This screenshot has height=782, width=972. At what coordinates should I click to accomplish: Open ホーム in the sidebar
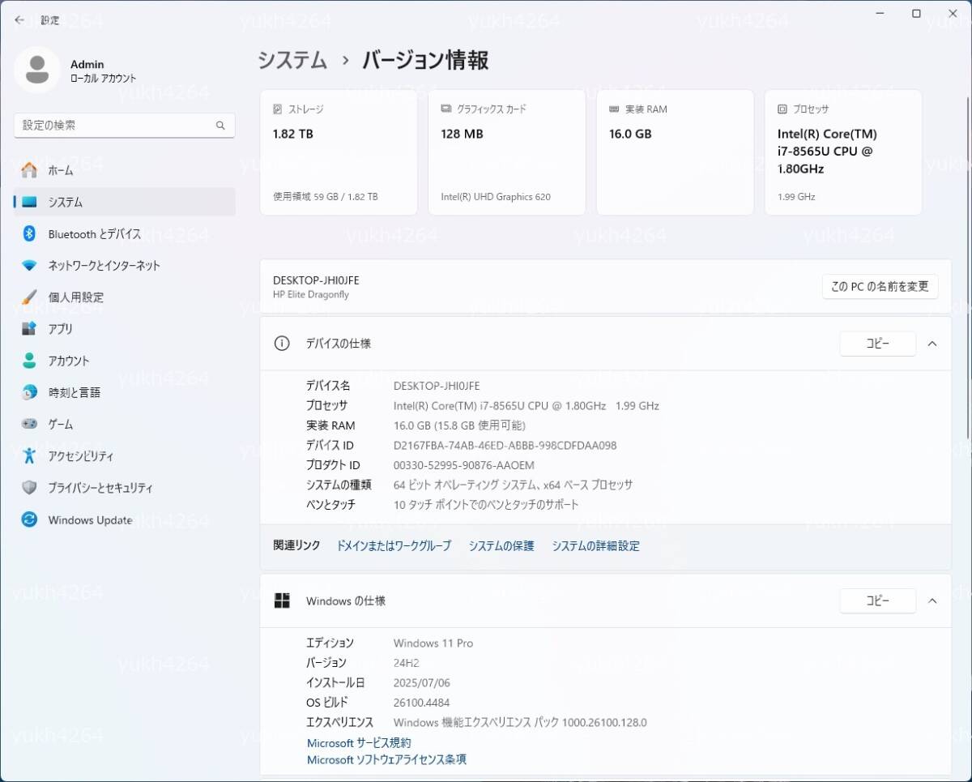point(125,170)
